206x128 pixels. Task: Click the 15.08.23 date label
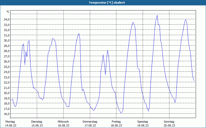[37, 125]
